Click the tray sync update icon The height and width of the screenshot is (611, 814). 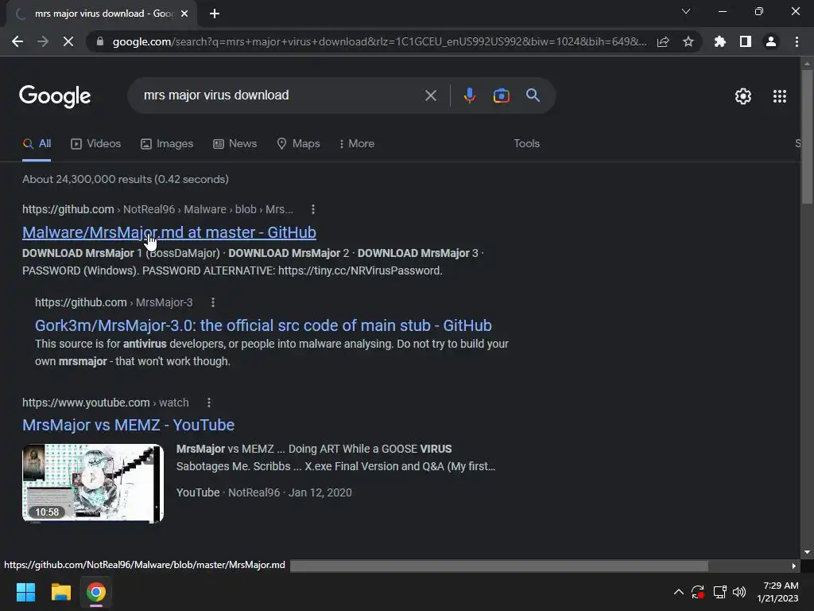[x=697, y=592]
